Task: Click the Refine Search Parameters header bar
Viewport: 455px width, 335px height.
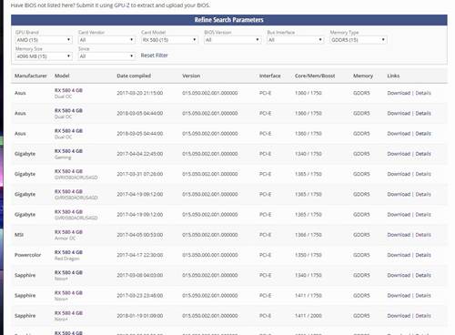Action: 229,20
